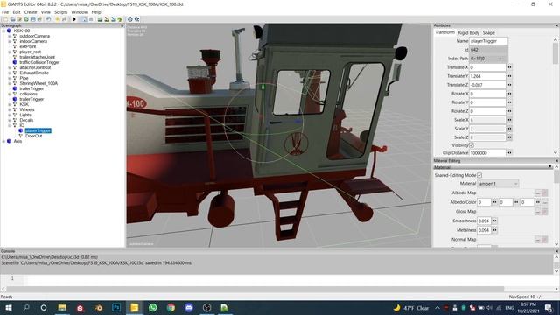Expand the indoorCamera tree node

tap(10, 41)
